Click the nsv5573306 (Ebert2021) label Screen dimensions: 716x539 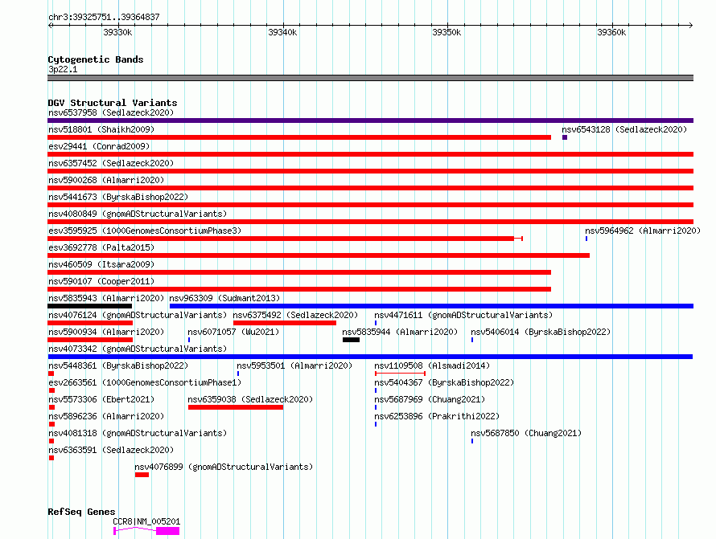click(101, 399)
